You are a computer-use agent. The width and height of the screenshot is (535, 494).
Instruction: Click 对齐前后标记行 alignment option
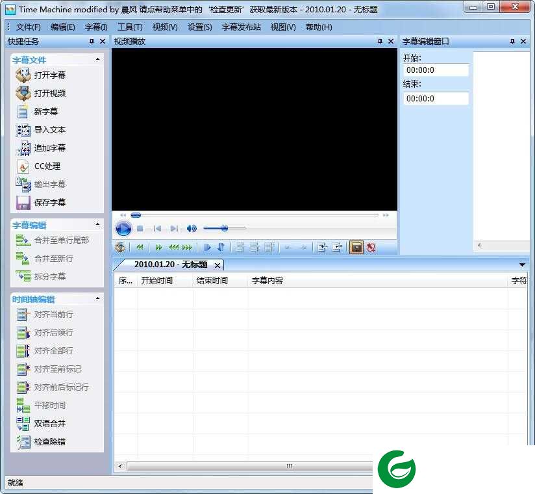click(52, 387)
